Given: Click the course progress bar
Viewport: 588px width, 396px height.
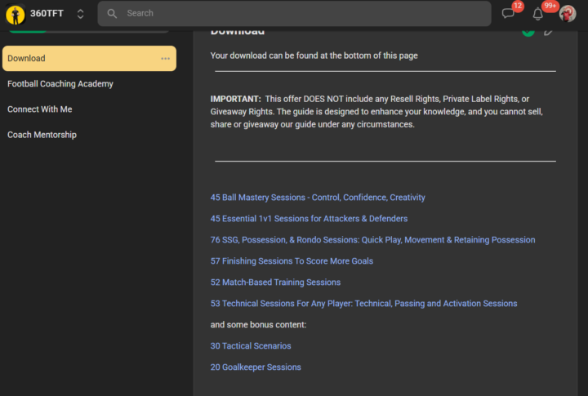Looking at the screenshot, I should click(88, 31).
